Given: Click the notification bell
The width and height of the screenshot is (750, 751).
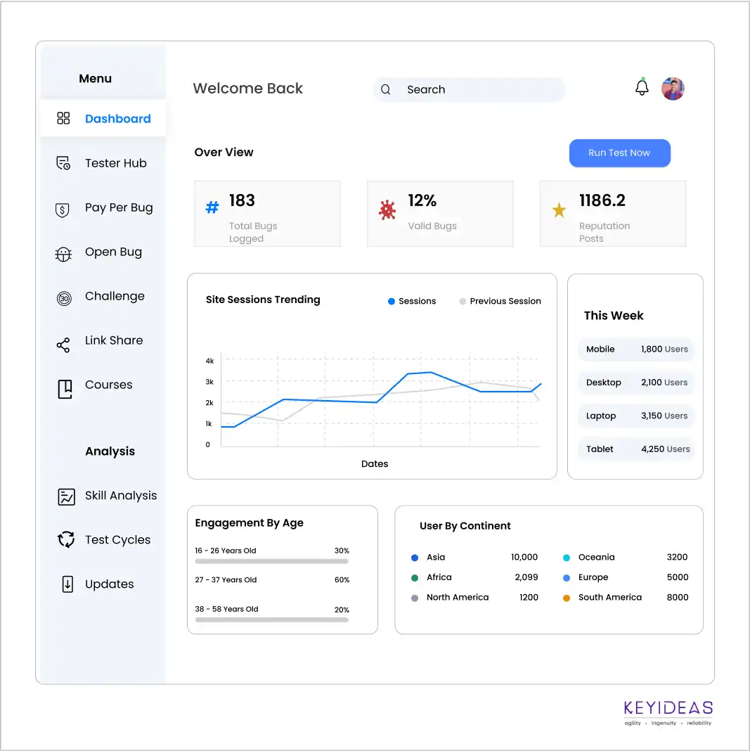Looking at the screenshot, I should click(641, 87).
